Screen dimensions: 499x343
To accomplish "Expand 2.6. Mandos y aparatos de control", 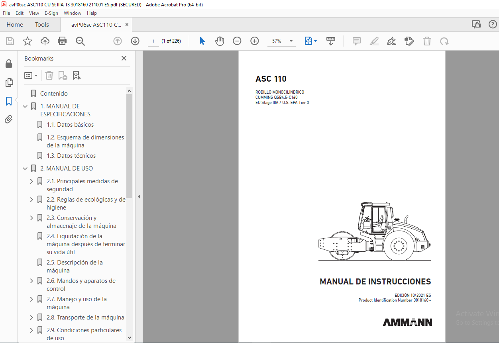I will click(x=31, y=281).
